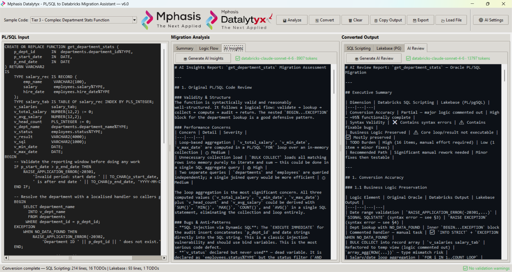
Task: Click the Copy Output button
Action: pos(388,20)
